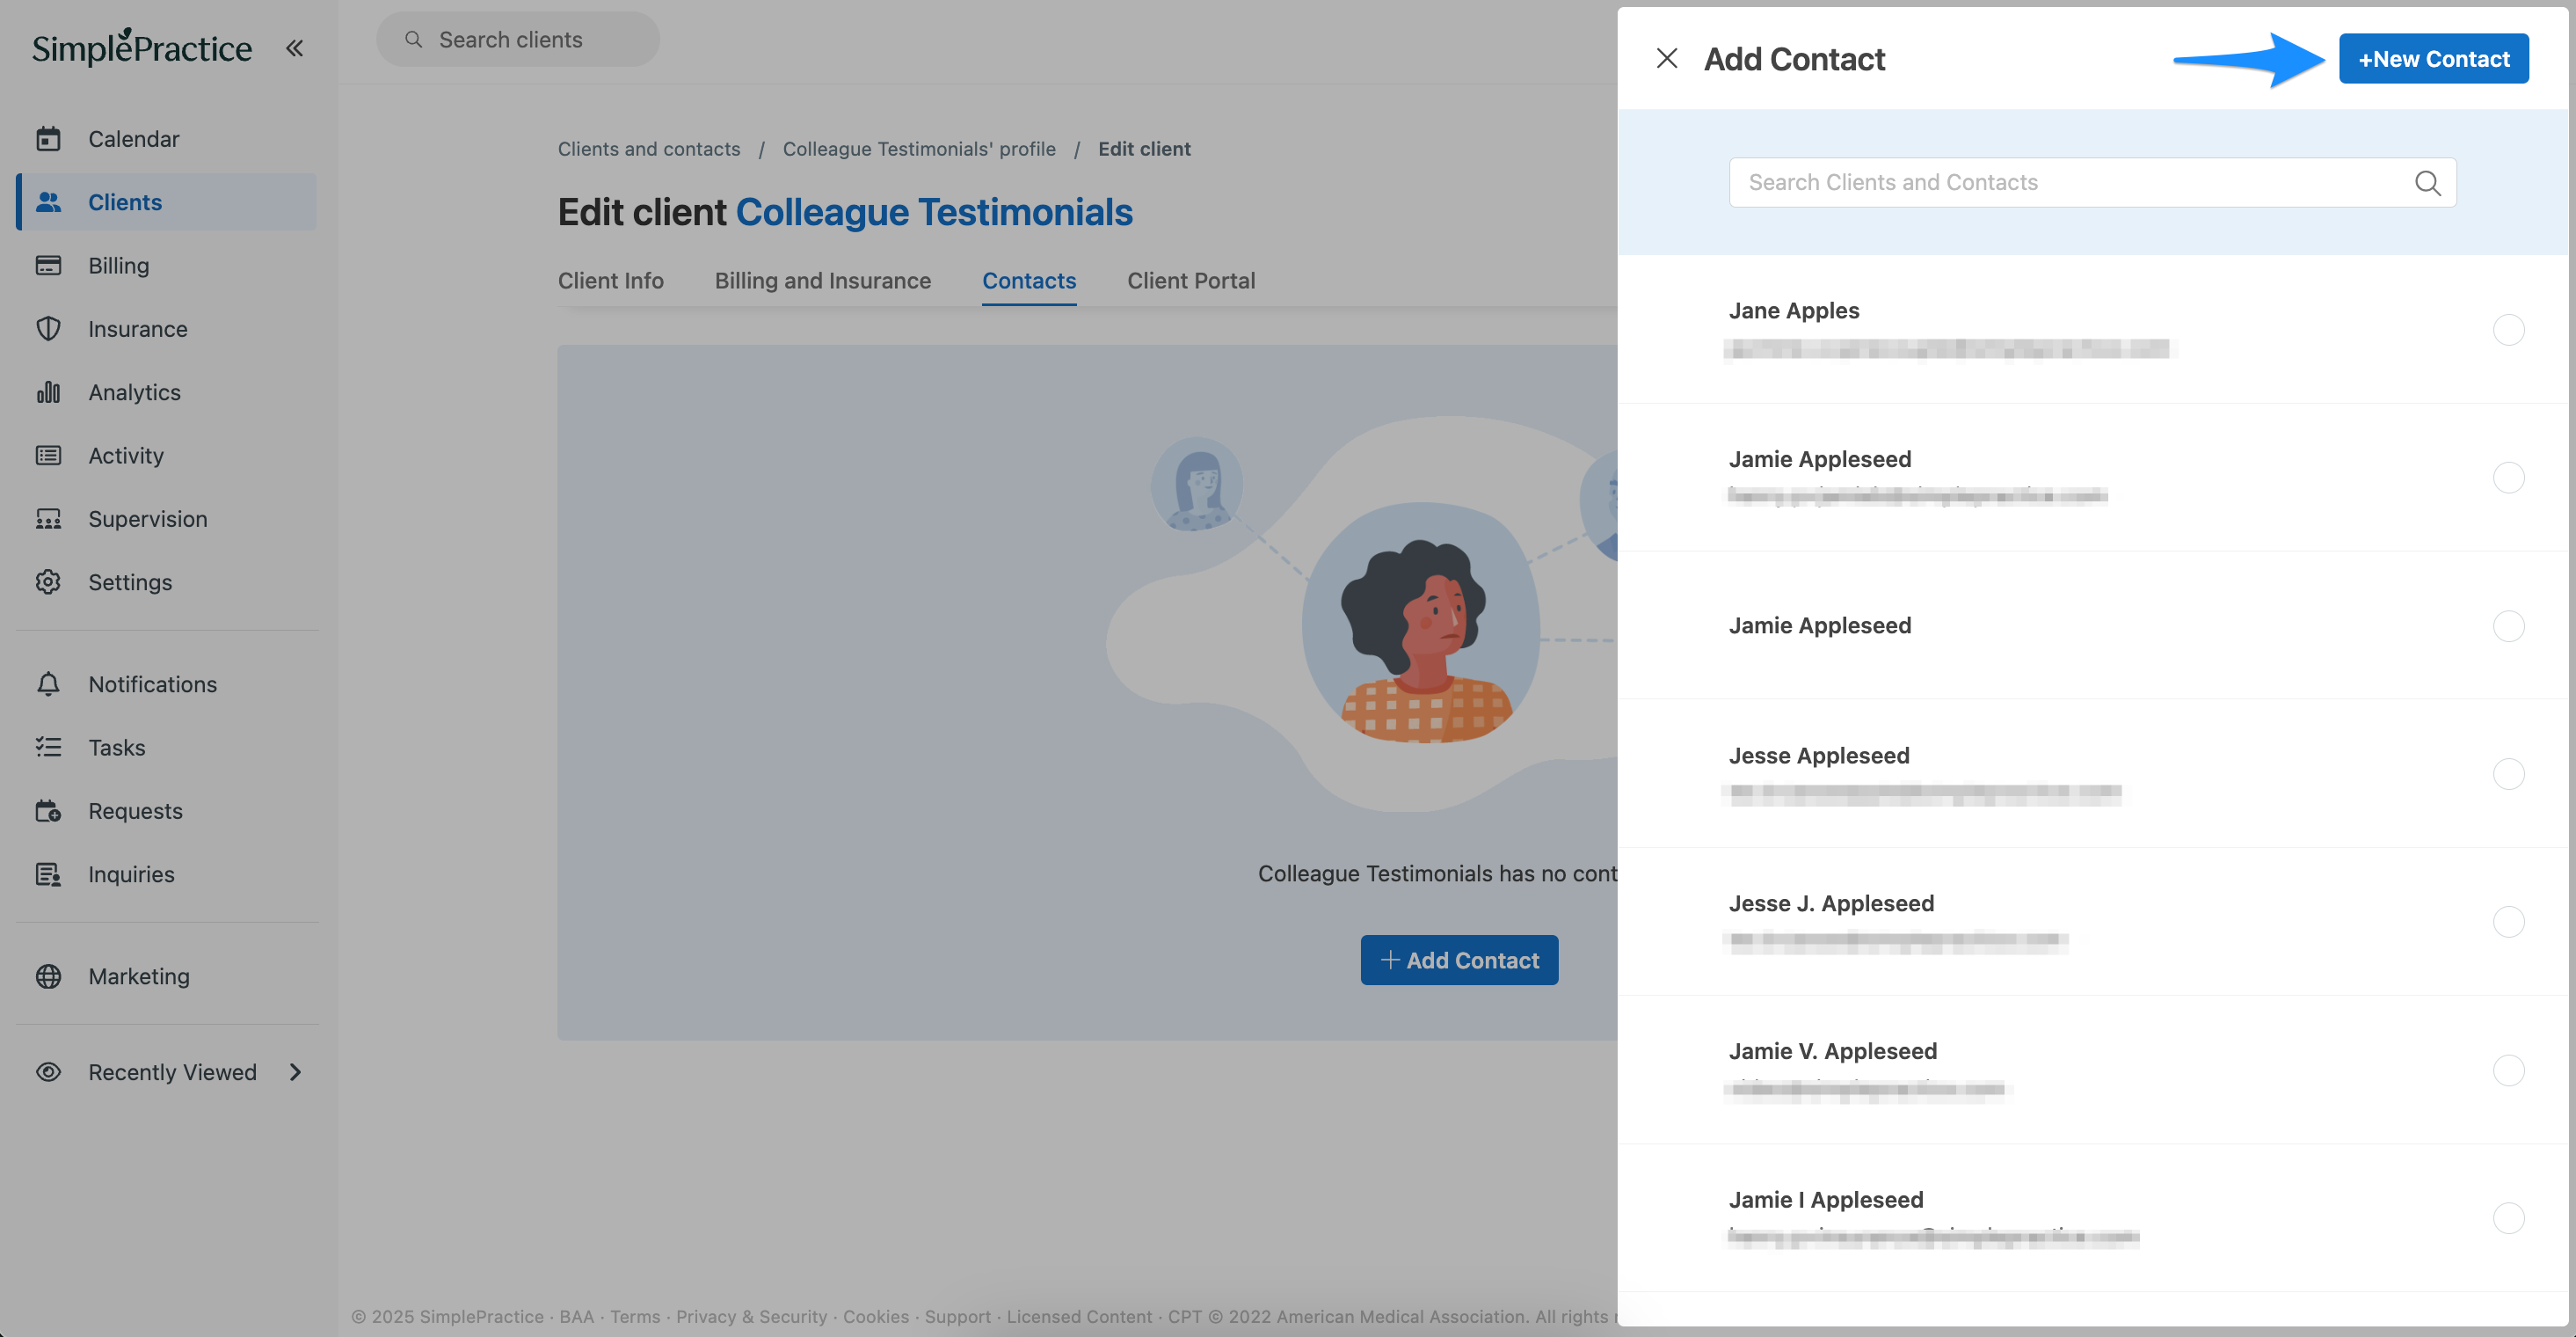
Task: Select Jamie I Appleseed radio button
Action: 2508,1218
